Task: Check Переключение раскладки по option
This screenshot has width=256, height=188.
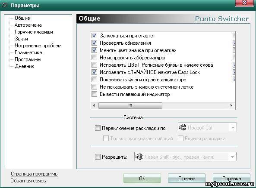Action: 98,128
